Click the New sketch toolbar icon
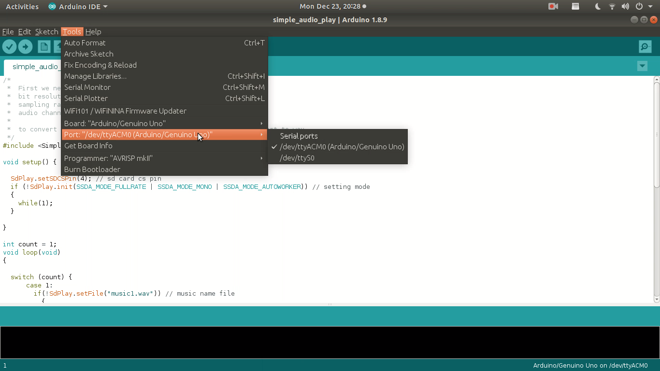660x371 pixels. (44, 46)
